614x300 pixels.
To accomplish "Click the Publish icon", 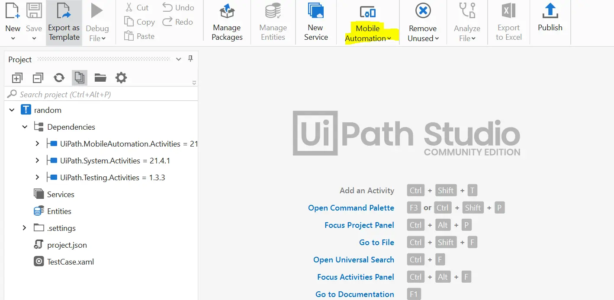I will [550, 12].
